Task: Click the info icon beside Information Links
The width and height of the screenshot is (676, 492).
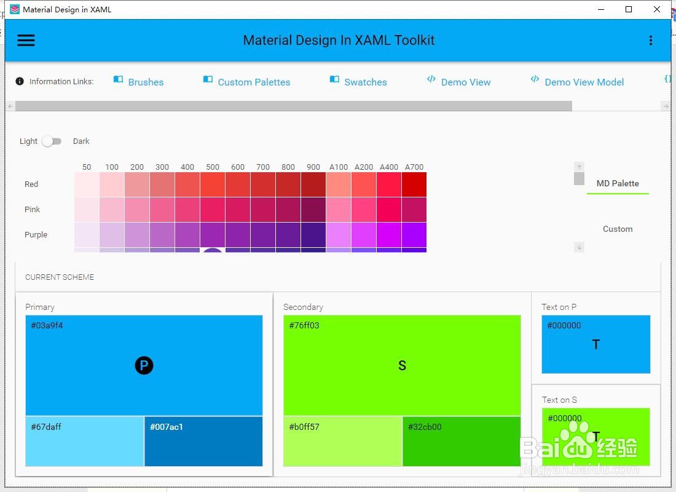Action: pyautogui.click(x=20, y=81)
